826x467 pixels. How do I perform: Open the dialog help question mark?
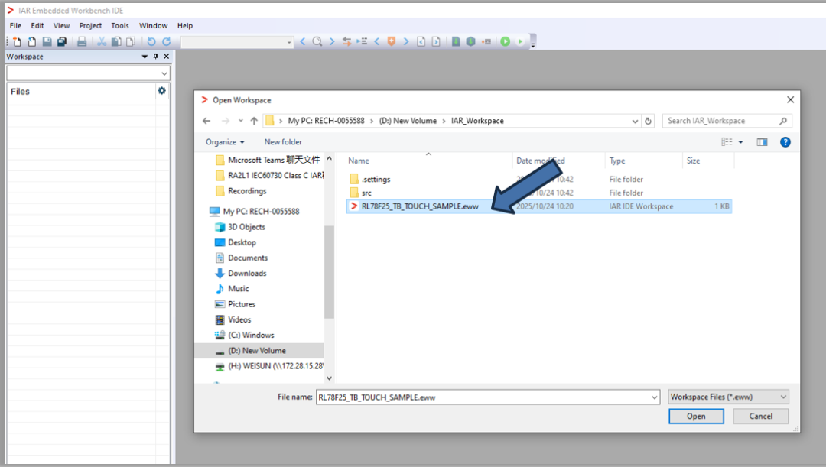click(785, 142)
